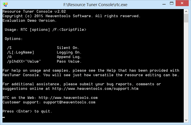Click the vertical scrollbar thumb
The height and width of the screenshot is (125, 191).
point(186,18)
